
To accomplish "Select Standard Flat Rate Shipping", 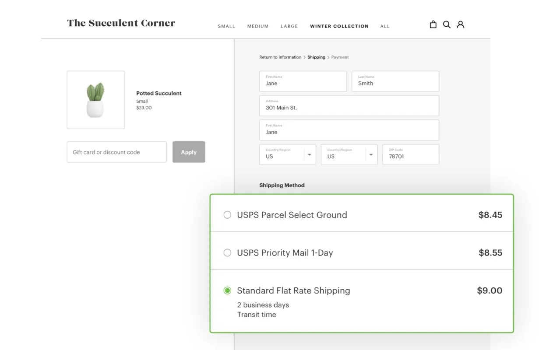I will coord(227,290).
